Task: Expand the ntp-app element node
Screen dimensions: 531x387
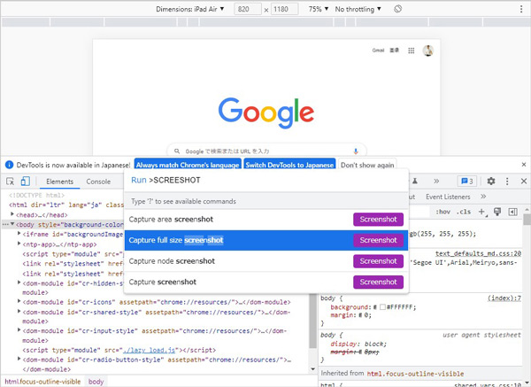Action: coord(19,244)
